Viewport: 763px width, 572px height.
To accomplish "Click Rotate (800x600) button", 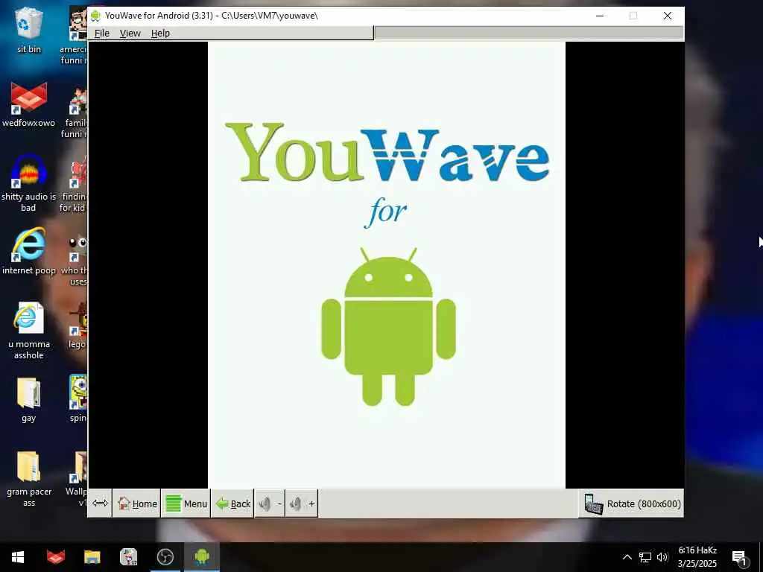I will pyautogui.click(x=632, y=504).
